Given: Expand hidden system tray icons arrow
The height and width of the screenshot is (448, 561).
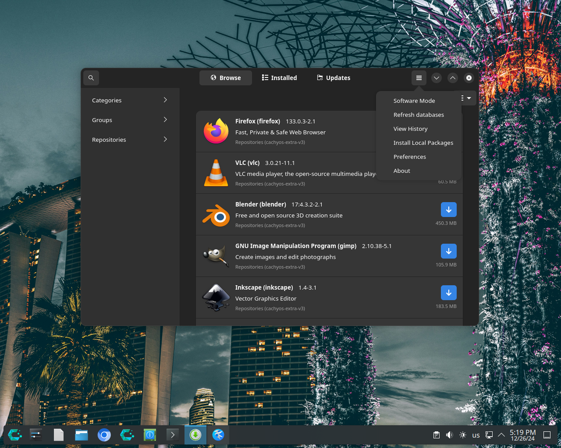Looking at the screenshot, I should (501, 435).
